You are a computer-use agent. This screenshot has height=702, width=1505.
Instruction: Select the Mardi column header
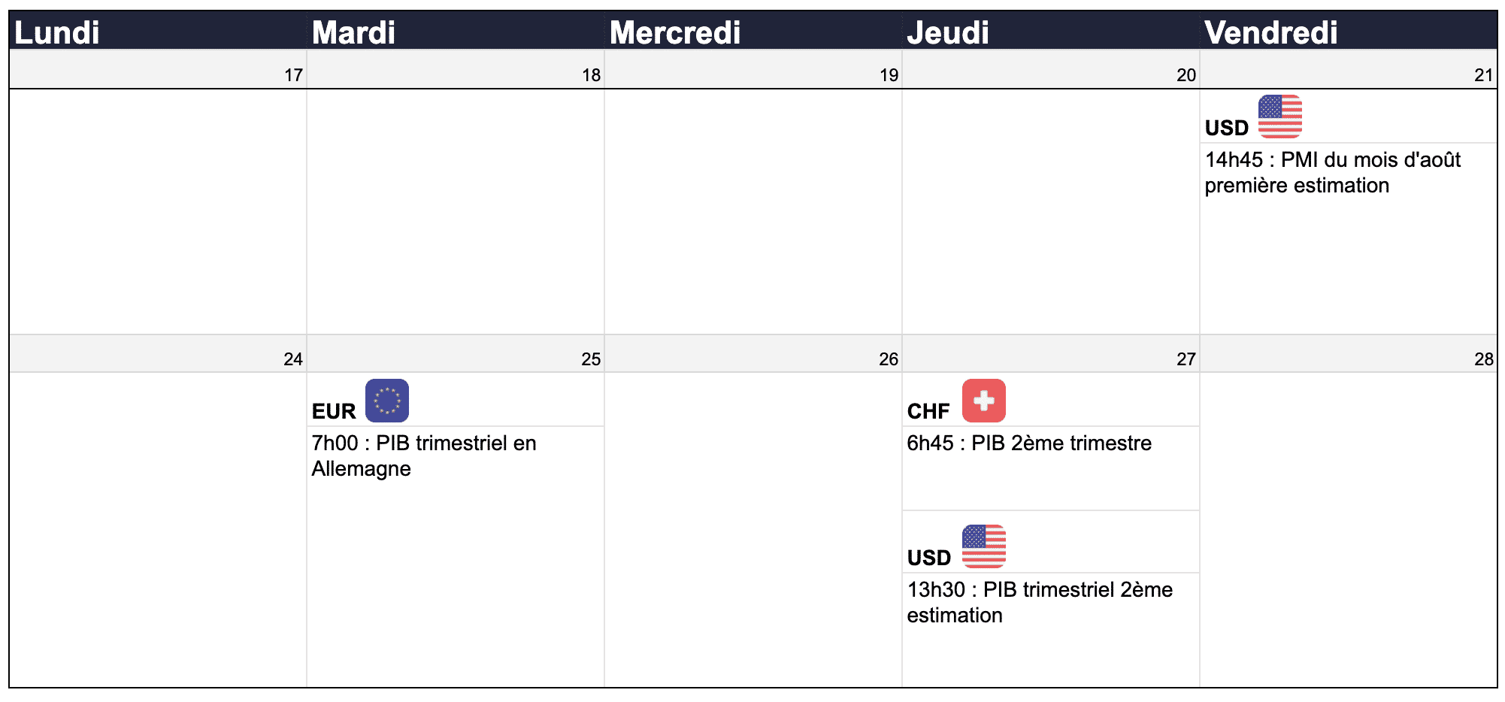coord(353,32)
